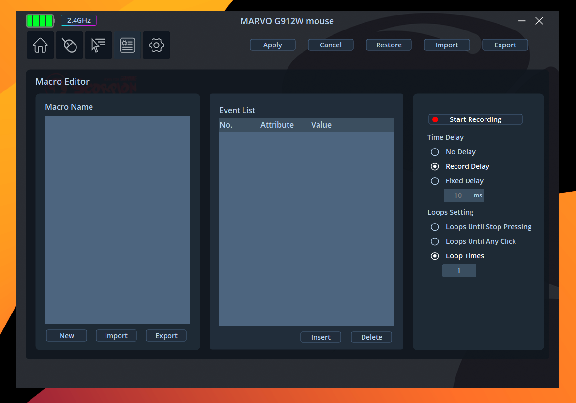Choose the Record Delay radio button

[435, 166]
